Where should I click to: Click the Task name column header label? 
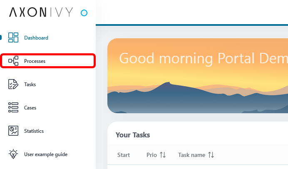pos(191,155)
